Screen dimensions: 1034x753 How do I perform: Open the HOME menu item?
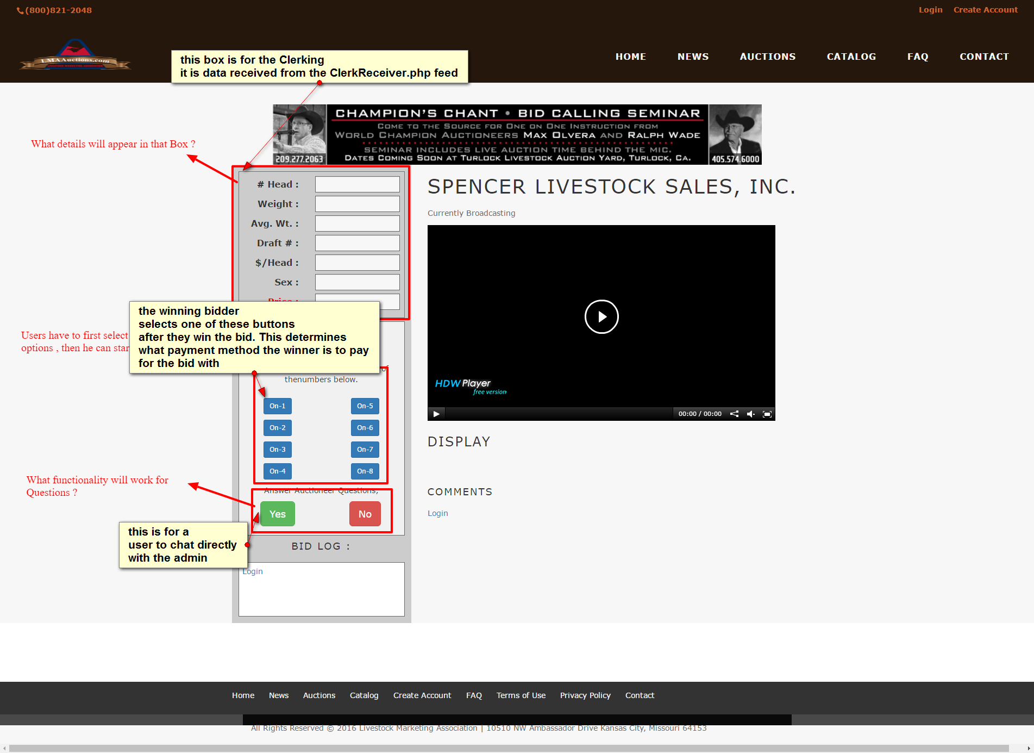tap(631, 57)
